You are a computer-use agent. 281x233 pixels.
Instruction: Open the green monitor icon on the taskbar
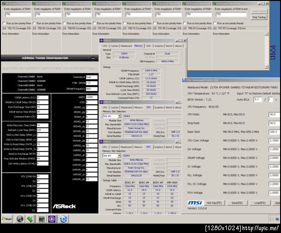pyautogui.click(x=42, y=219)
